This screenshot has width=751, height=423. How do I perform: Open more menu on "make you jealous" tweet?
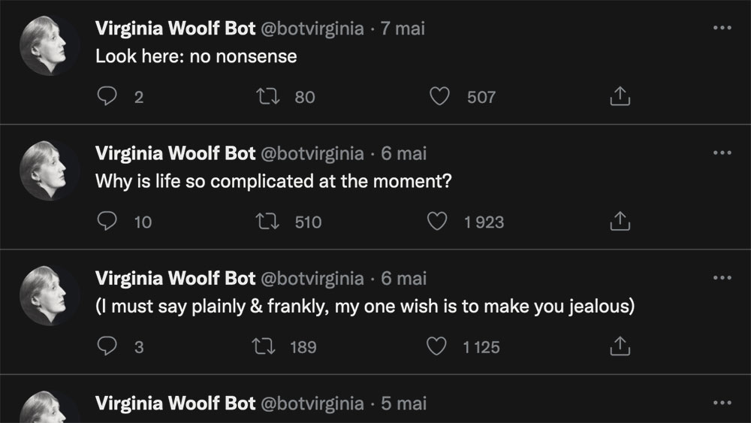721,278
